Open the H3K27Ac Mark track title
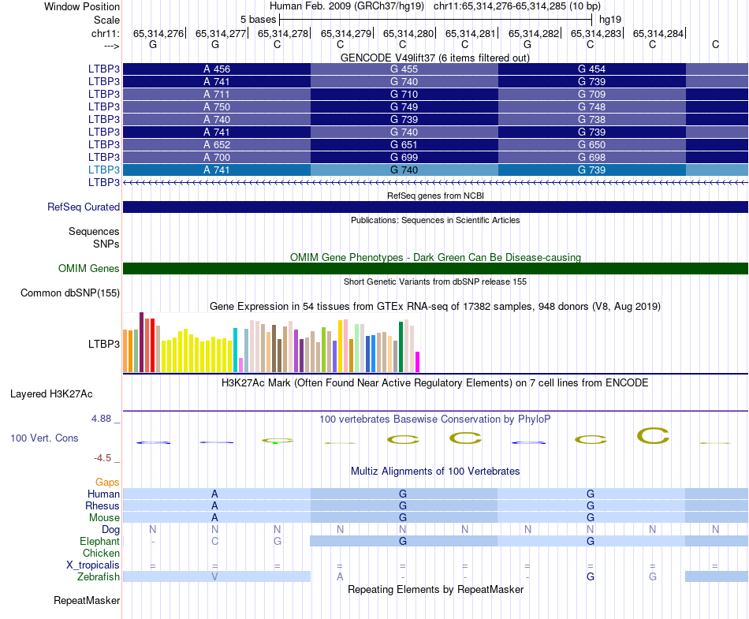Screen dimensions: 749x619 tap(435, 382)
